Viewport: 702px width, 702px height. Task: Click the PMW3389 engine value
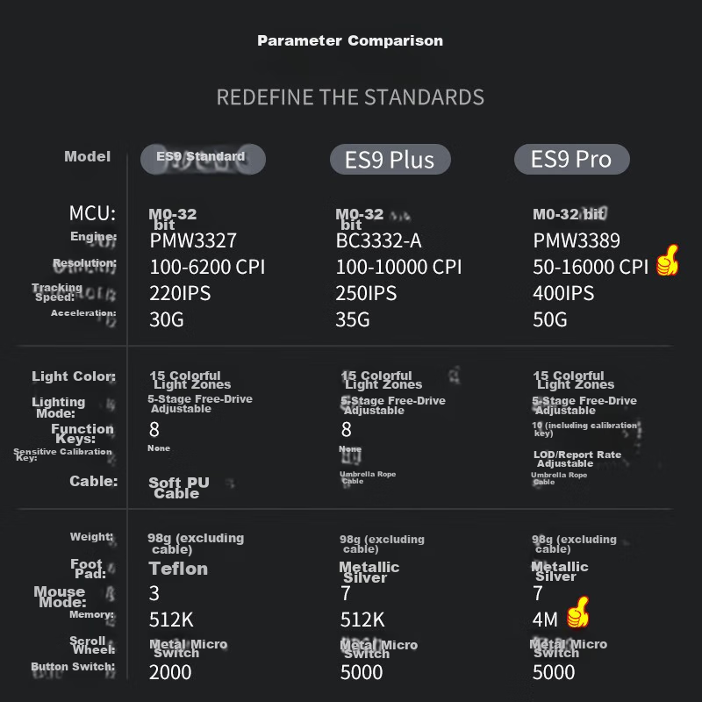[x=577, y=240]
